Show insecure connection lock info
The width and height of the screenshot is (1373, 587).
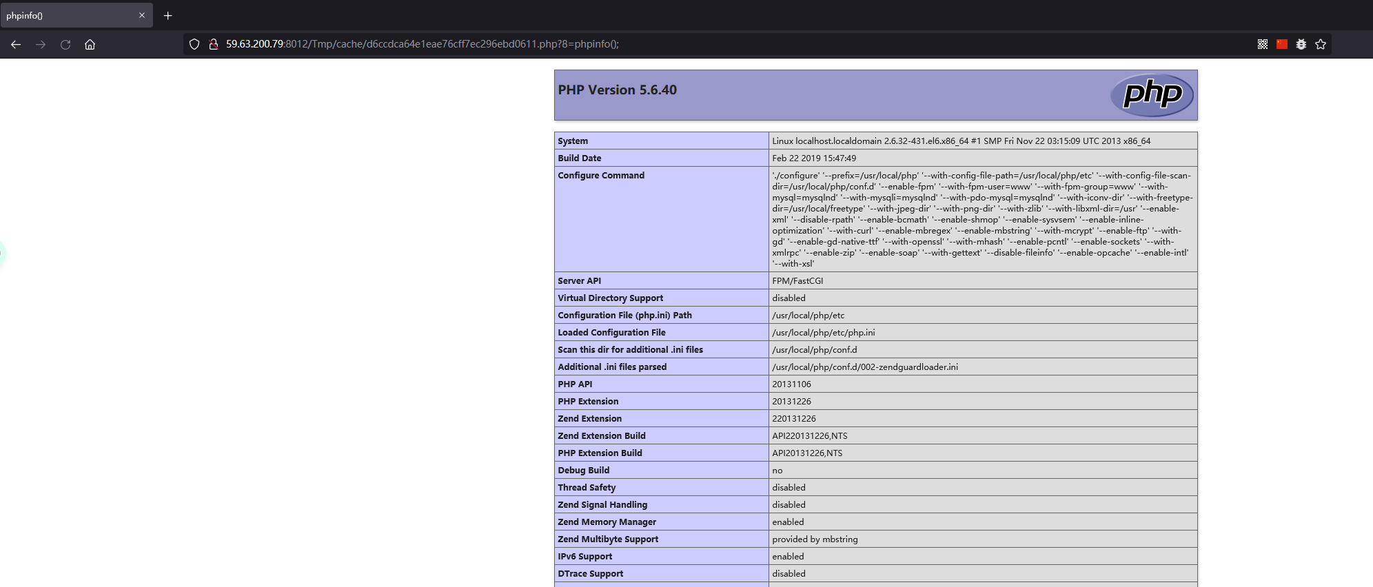pos(214,44)
